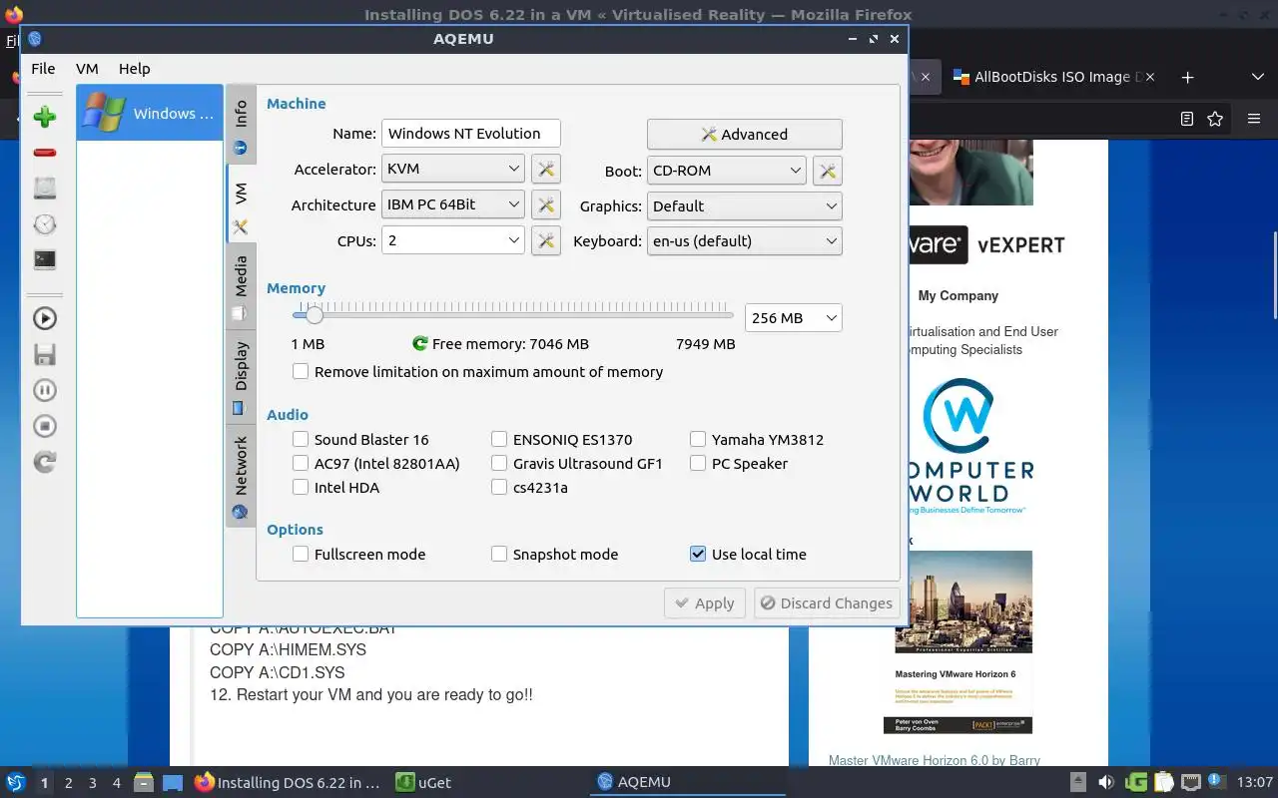
Task: List all Firefox tabs chevron
Action: (x=1257, y=77)
